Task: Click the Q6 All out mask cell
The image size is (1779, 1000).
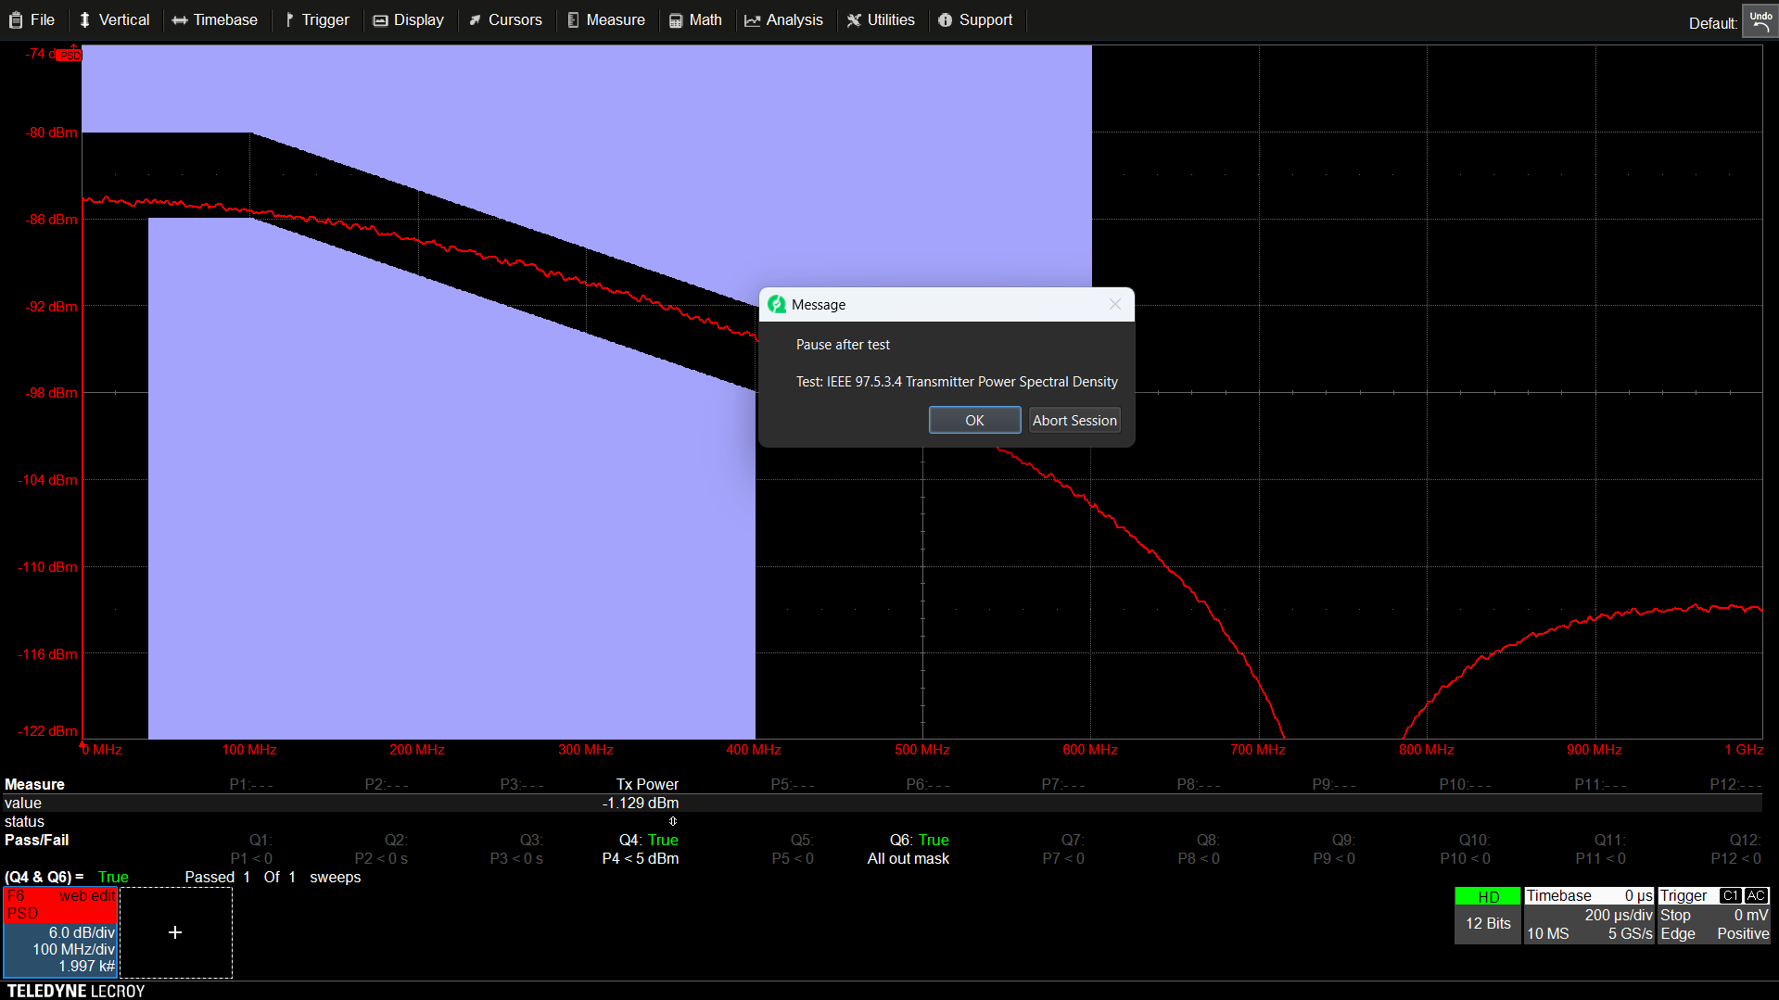Action: point(909,849)
